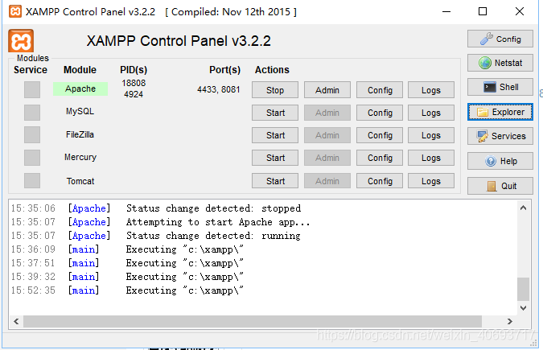
Task: Start the Tomcat module
Action: click(x=275, y=180)
